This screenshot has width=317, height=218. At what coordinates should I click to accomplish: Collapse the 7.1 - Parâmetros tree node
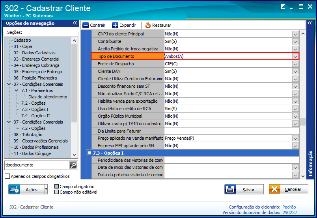pyautogui.click(x=17, y=91)
